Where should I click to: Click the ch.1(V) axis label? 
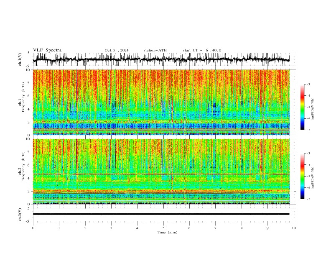[x=20, y=59]
